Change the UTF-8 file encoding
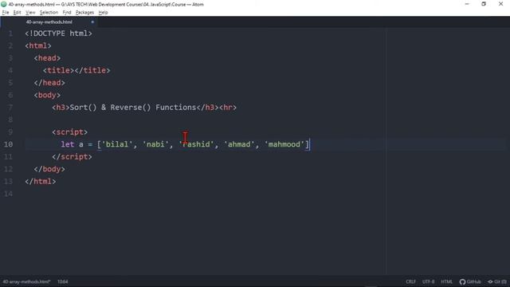Viewport: 510px width, 287px height. tap(429, 281)
